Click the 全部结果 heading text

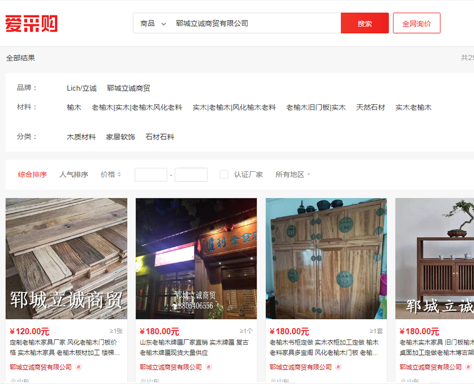pos(20,58)
